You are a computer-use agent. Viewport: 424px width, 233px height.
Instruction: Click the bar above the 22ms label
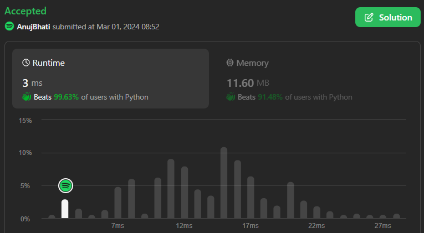click(316, 213)
